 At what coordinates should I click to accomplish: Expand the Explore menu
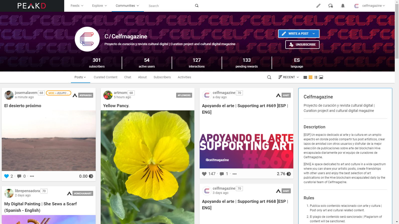[x=99, y=6]
